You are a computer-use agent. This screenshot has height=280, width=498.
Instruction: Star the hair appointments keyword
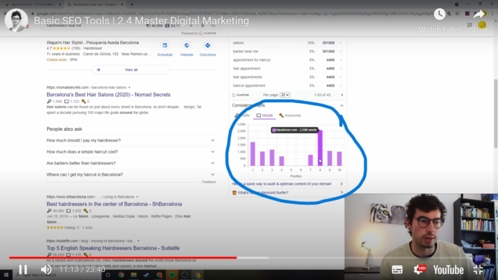tap(341, 77)
